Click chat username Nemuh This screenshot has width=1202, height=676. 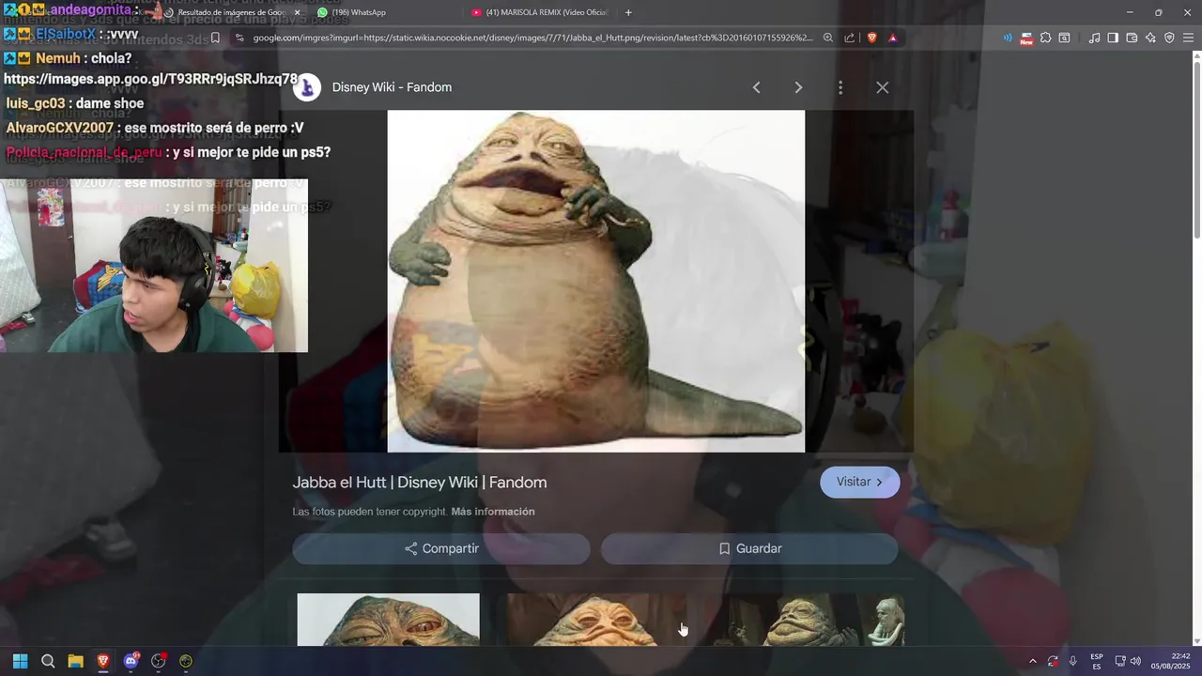(58, 58)
